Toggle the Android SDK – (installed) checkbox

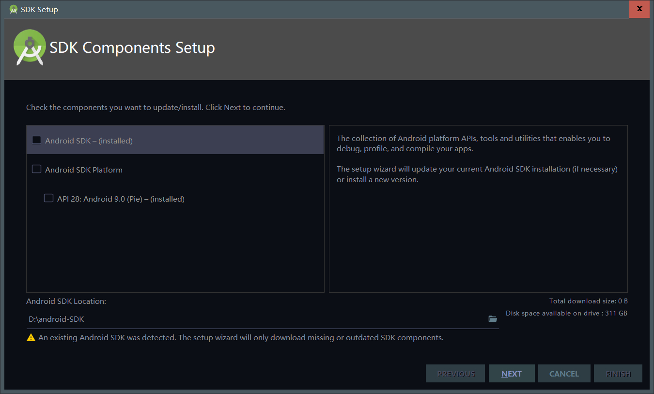[x=36, y=140]
